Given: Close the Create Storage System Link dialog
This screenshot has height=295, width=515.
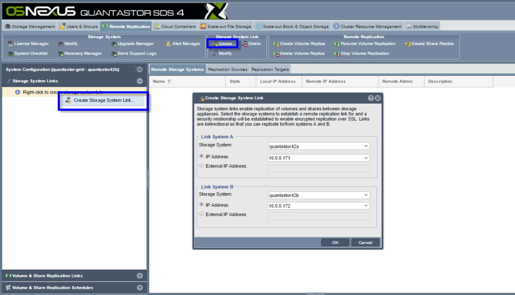Looking at the screenshot, I should [378, 98].
